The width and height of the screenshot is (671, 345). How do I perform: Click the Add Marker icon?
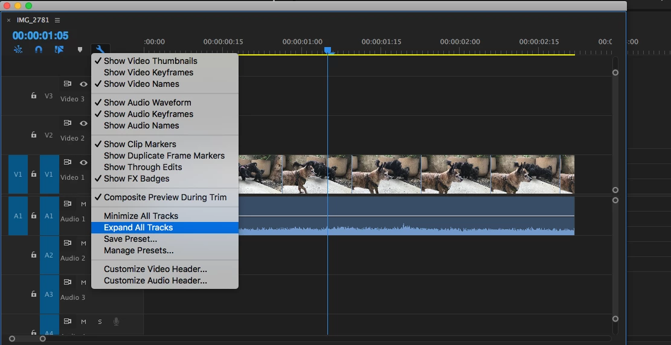[80, 49]
